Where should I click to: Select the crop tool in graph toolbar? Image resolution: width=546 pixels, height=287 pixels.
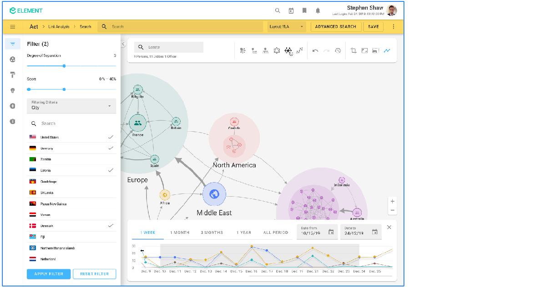click(354, 51)
